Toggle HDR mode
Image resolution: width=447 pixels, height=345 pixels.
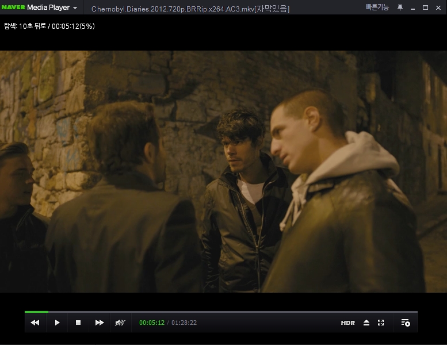tap(347, 323)
